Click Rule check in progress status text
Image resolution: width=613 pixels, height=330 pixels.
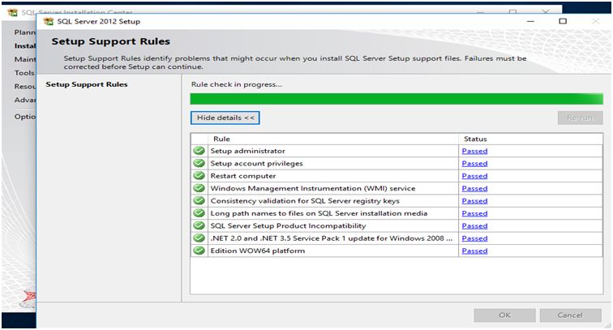coord(237,84)
